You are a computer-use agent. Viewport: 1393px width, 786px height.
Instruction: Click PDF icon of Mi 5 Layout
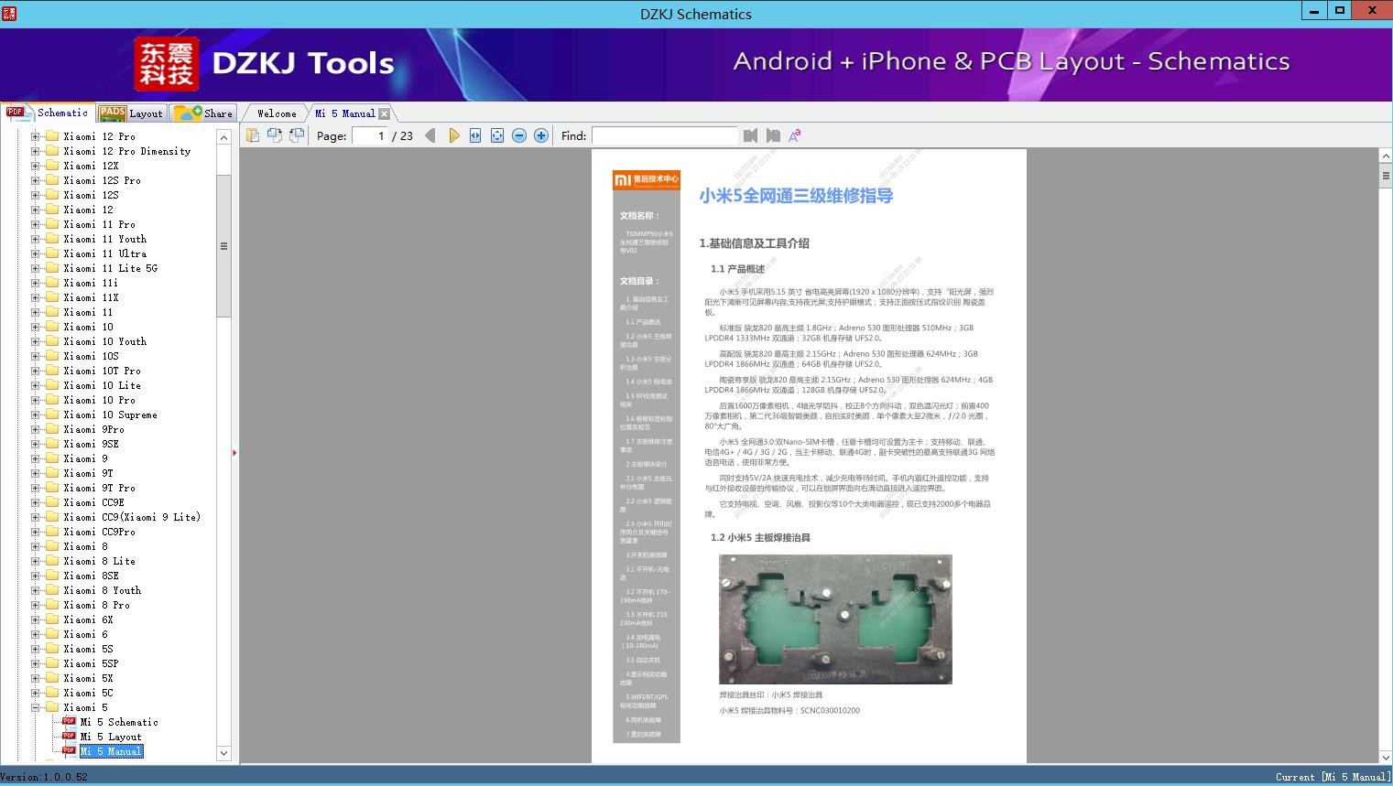69,737
